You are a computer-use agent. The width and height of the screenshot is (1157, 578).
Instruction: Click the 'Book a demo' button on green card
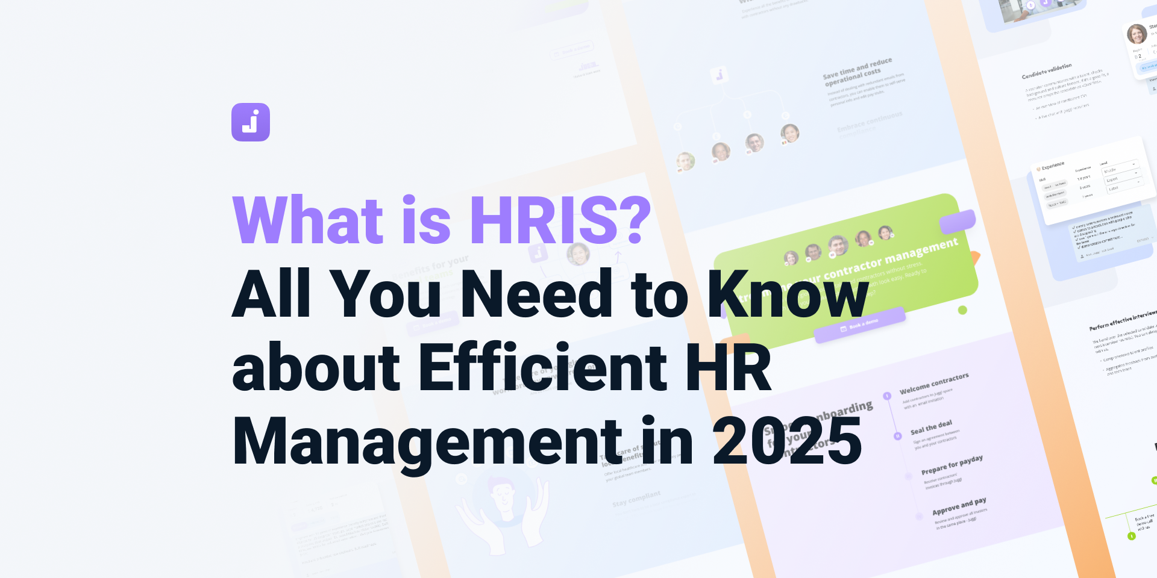tap(860, 325)
